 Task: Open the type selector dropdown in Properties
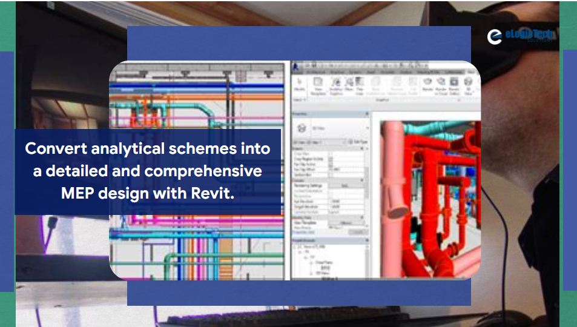(x=367, y=128)
